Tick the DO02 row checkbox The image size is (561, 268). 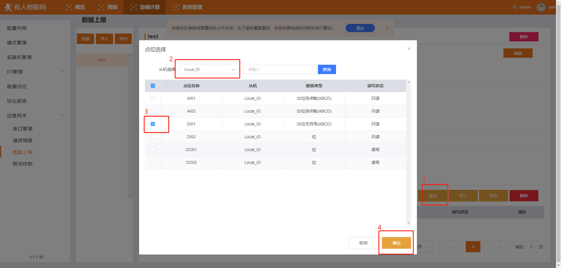[153, 162]
